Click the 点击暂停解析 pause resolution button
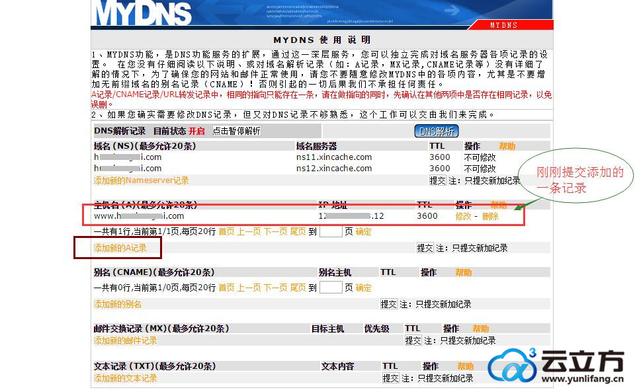 [x=237, y=131]
